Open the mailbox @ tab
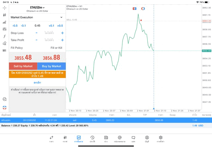Image resolution: width=212 pixels, height=148 pixels. click(120, 139)
